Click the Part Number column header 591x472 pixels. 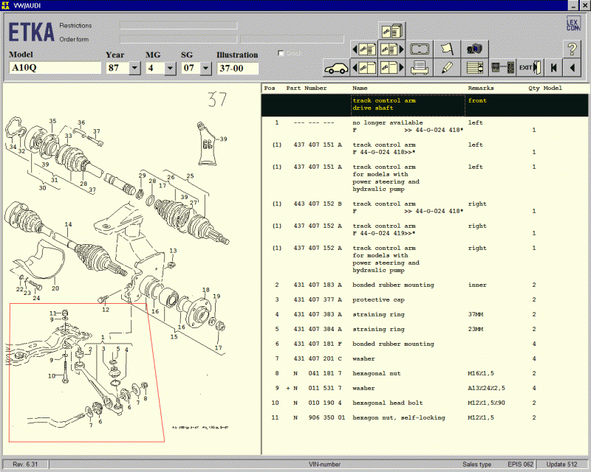(x=306, y=88)
